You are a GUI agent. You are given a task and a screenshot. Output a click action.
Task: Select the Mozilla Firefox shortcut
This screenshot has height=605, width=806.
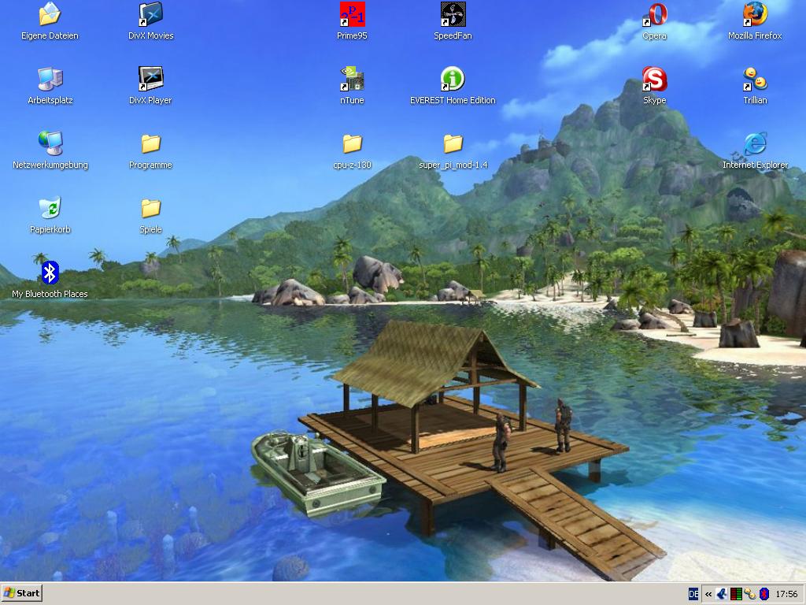point(755,14)
